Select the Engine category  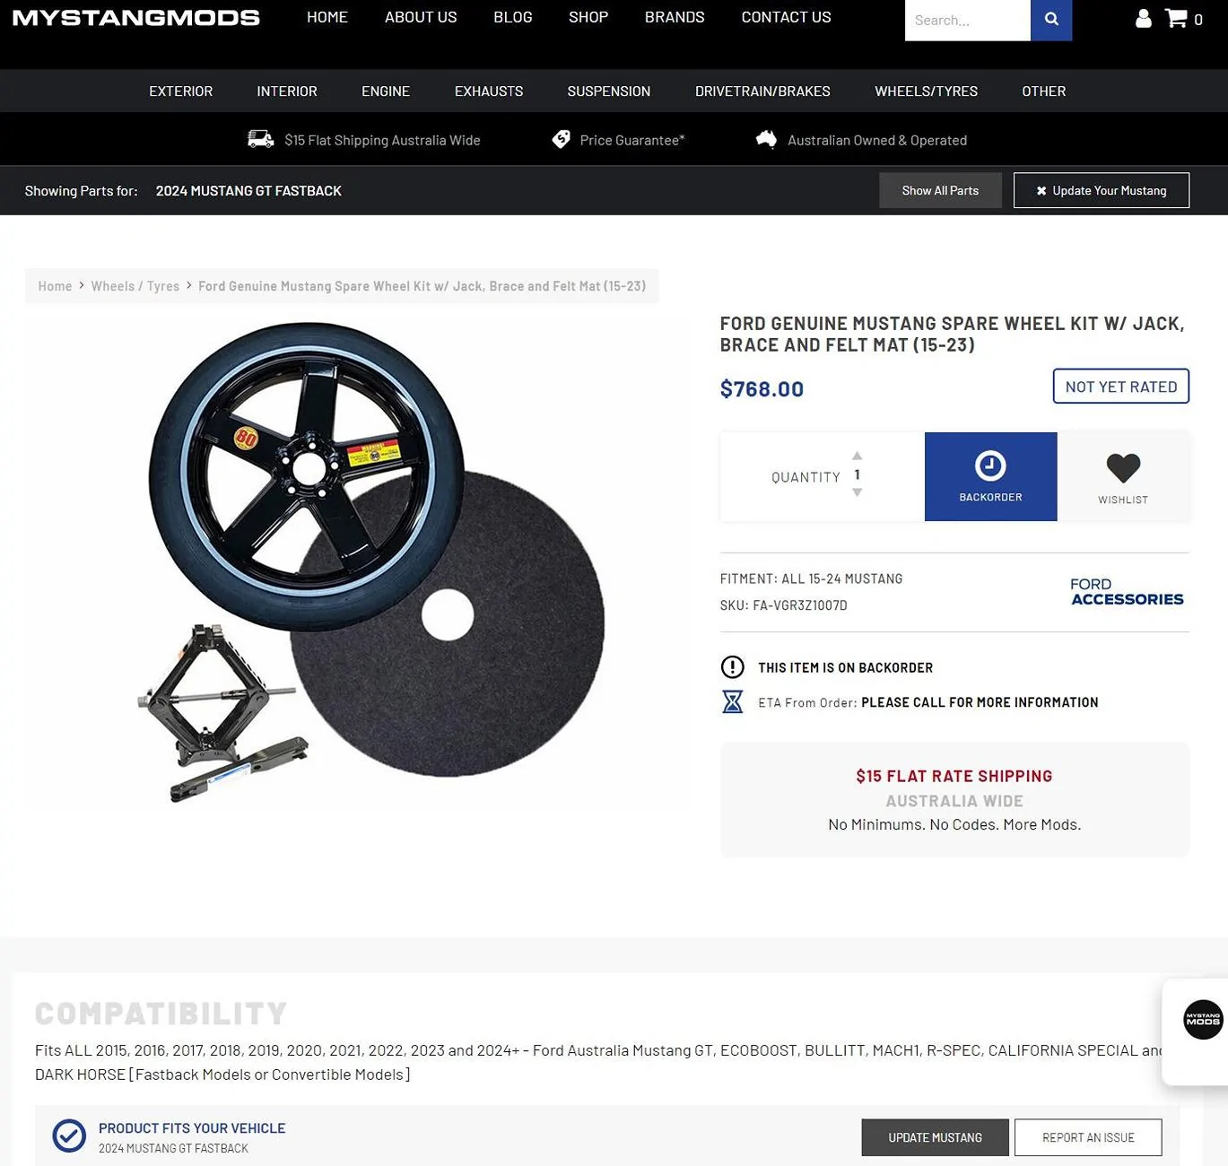(386, 91)
